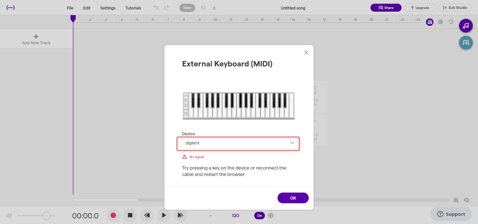Click the Share button
478x224 pixels.
(x=386, y=8)
